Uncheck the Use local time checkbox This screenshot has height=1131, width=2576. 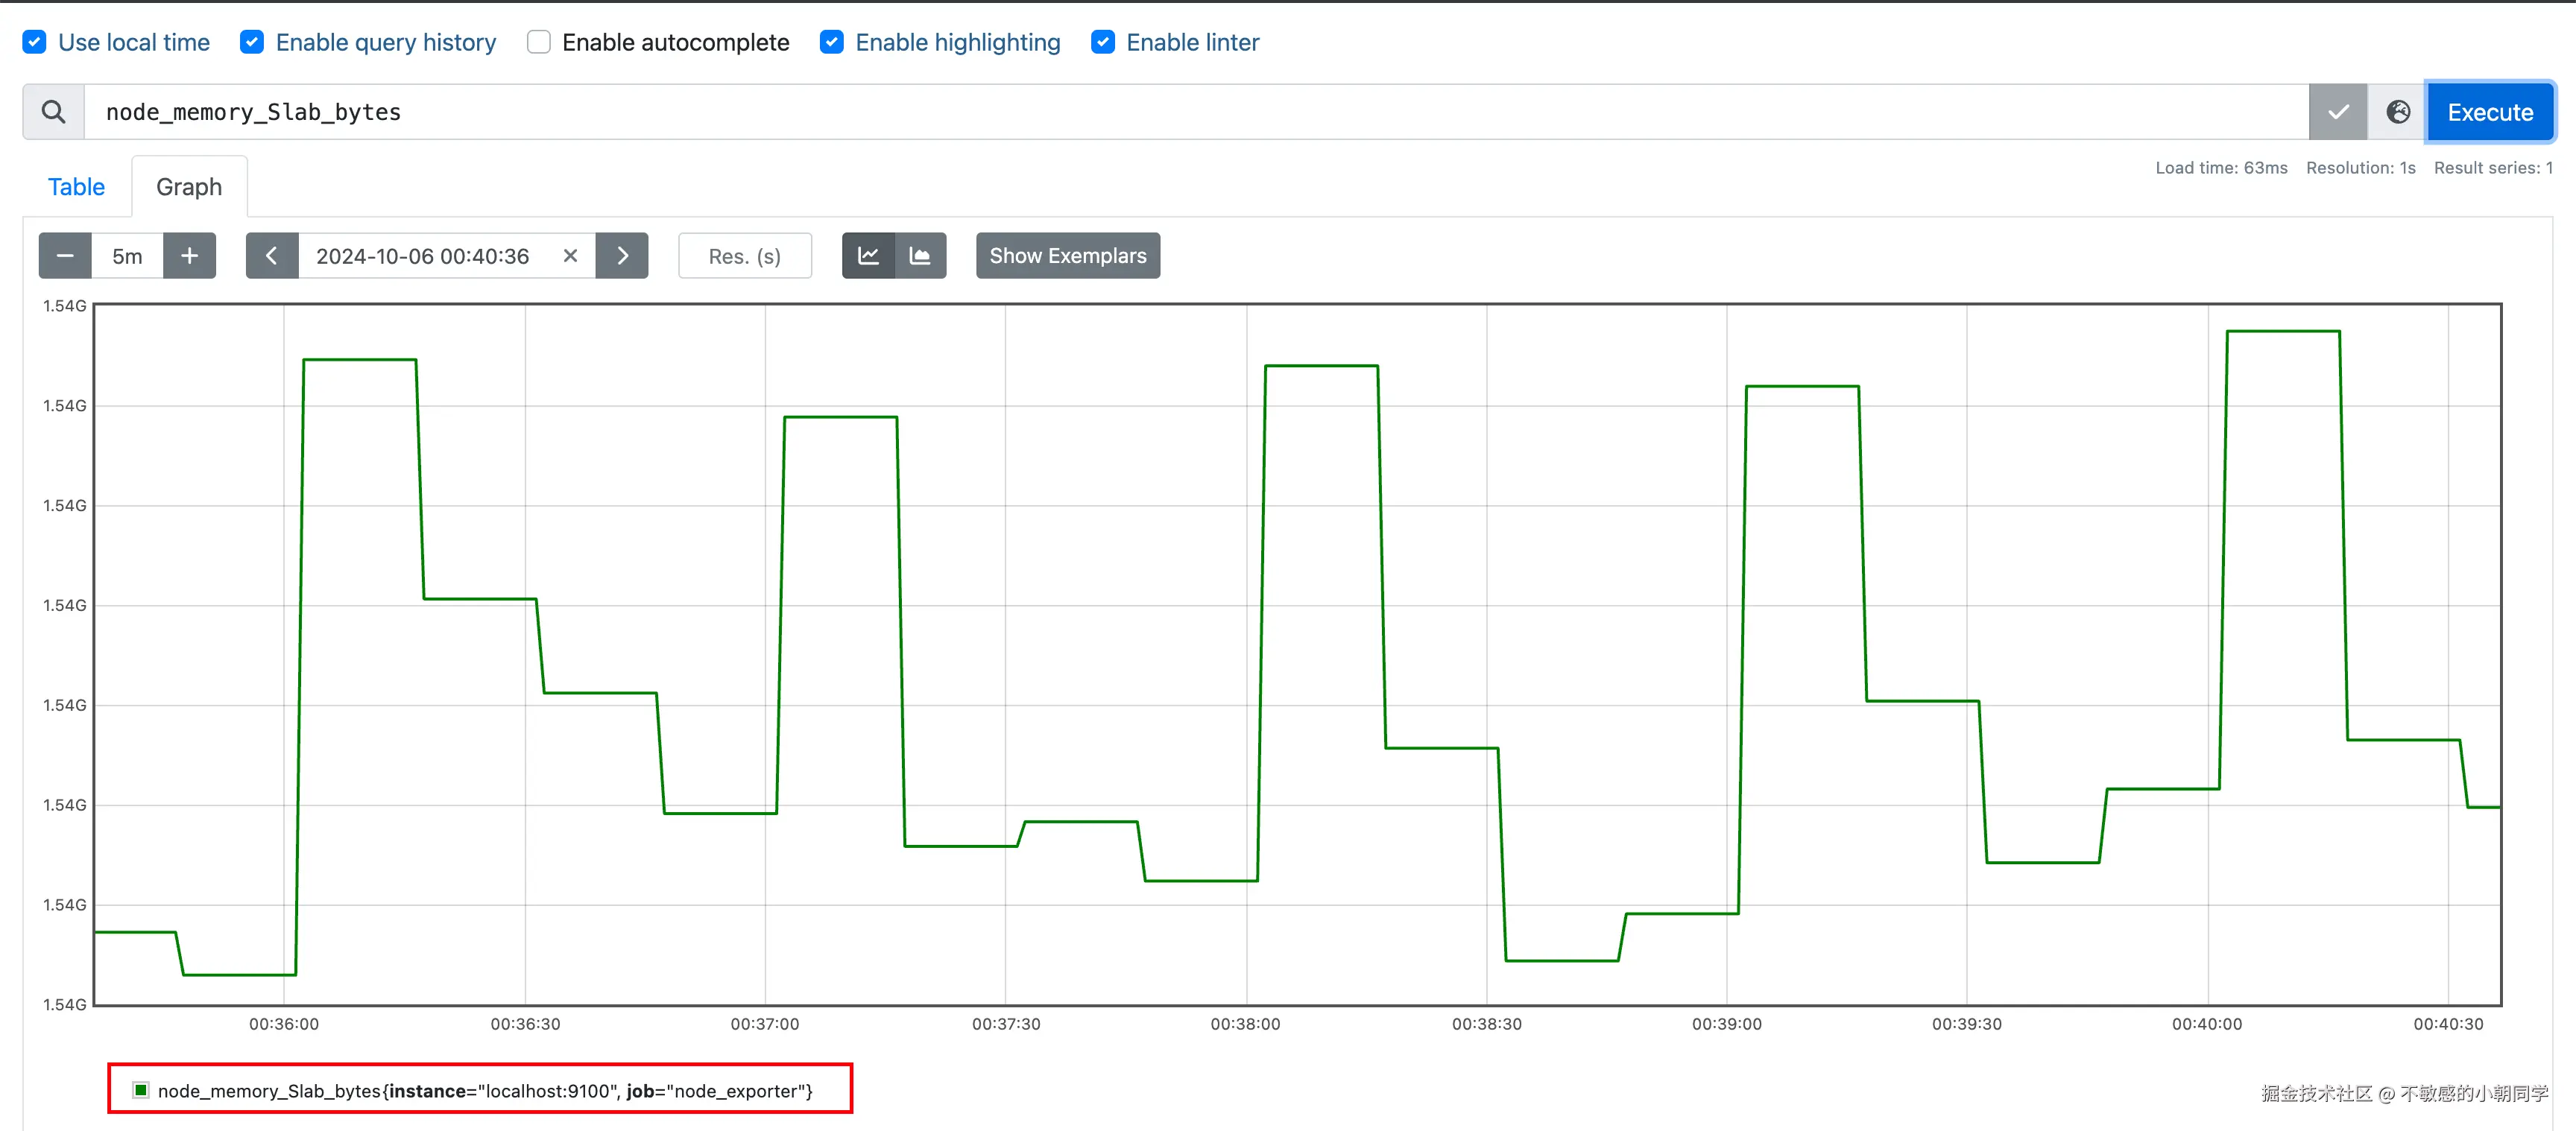(35, 42)
